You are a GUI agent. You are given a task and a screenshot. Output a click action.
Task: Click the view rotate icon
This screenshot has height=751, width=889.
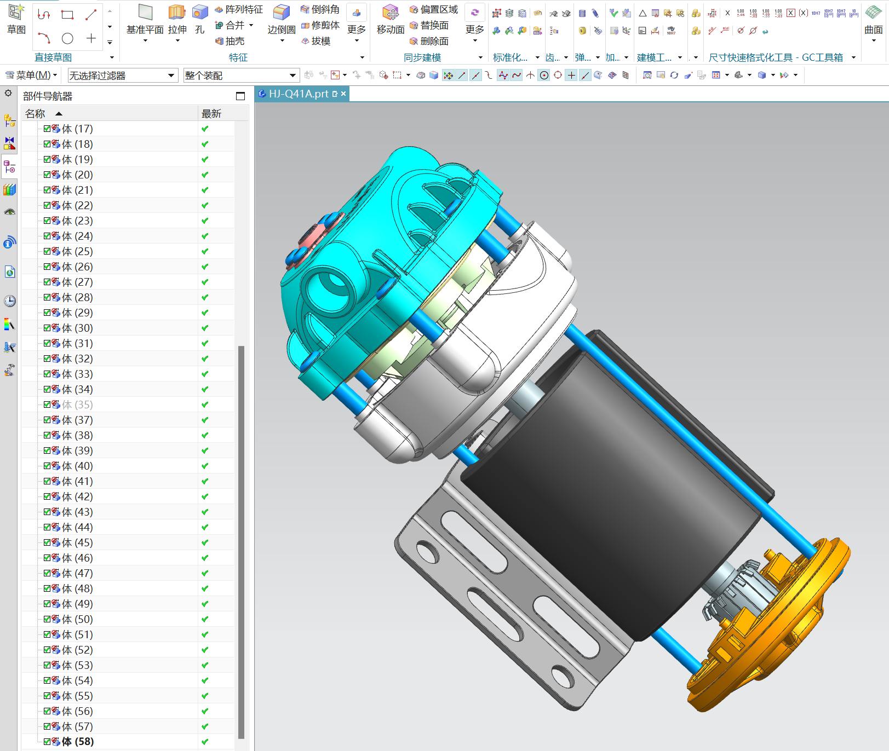tap(674, 75)
